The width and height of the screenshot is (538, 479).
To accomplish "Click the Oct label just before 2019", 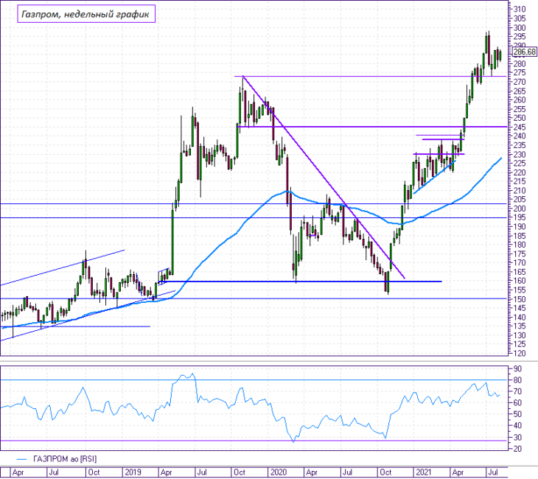I will click(94, 472).
